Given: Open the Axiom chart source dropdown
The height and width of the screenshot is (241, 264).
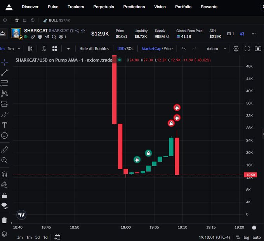Looking at the screenshot, I should 216,49.
